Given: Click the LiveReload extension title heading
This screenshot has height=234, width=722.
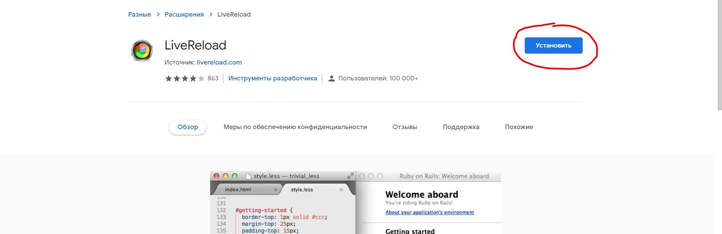Looking at the screenshot, I should 195,45.
